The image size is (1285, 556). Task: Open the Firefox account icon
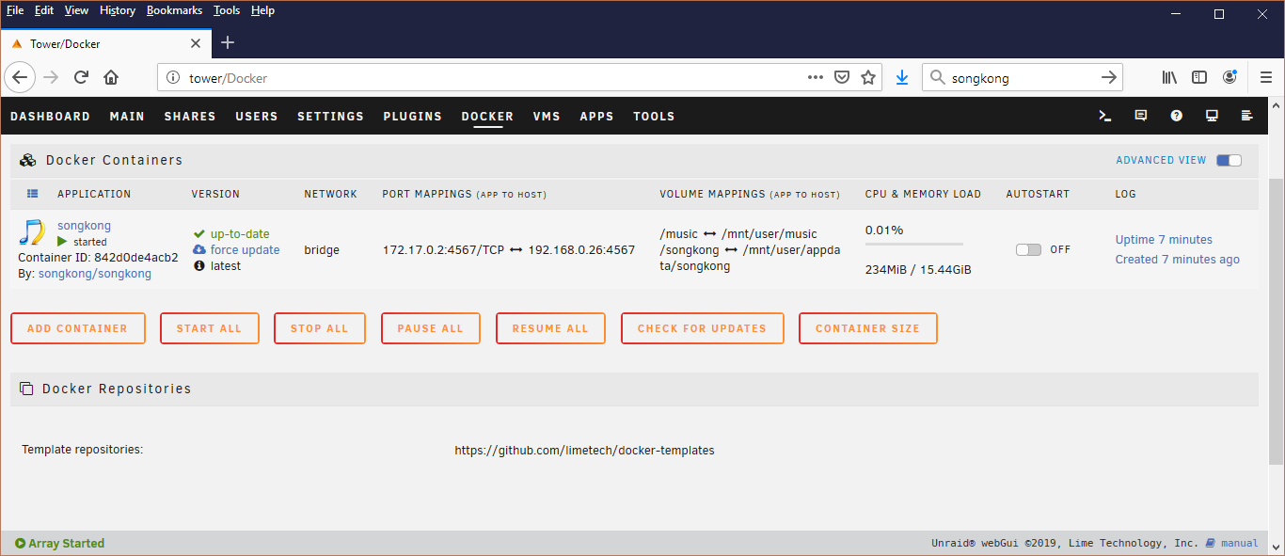point(1229,77)
